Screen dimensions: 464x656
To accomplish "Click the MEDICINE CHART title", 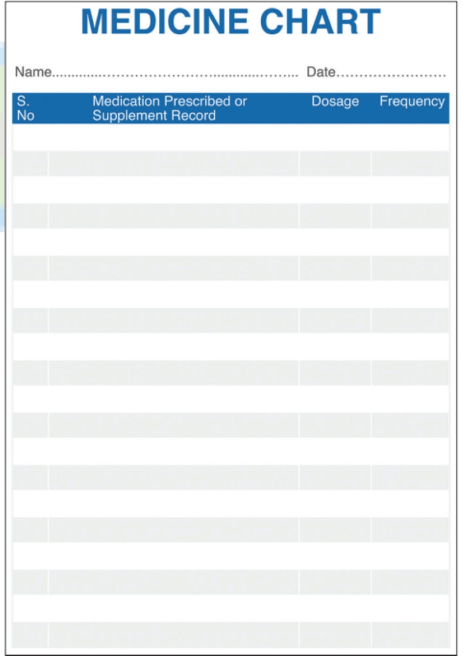I will pos(231,22).
